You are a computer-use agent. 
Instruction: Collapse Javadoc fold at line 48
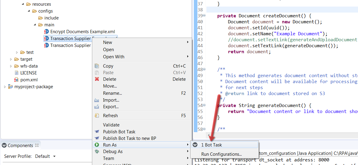[204, 69]
